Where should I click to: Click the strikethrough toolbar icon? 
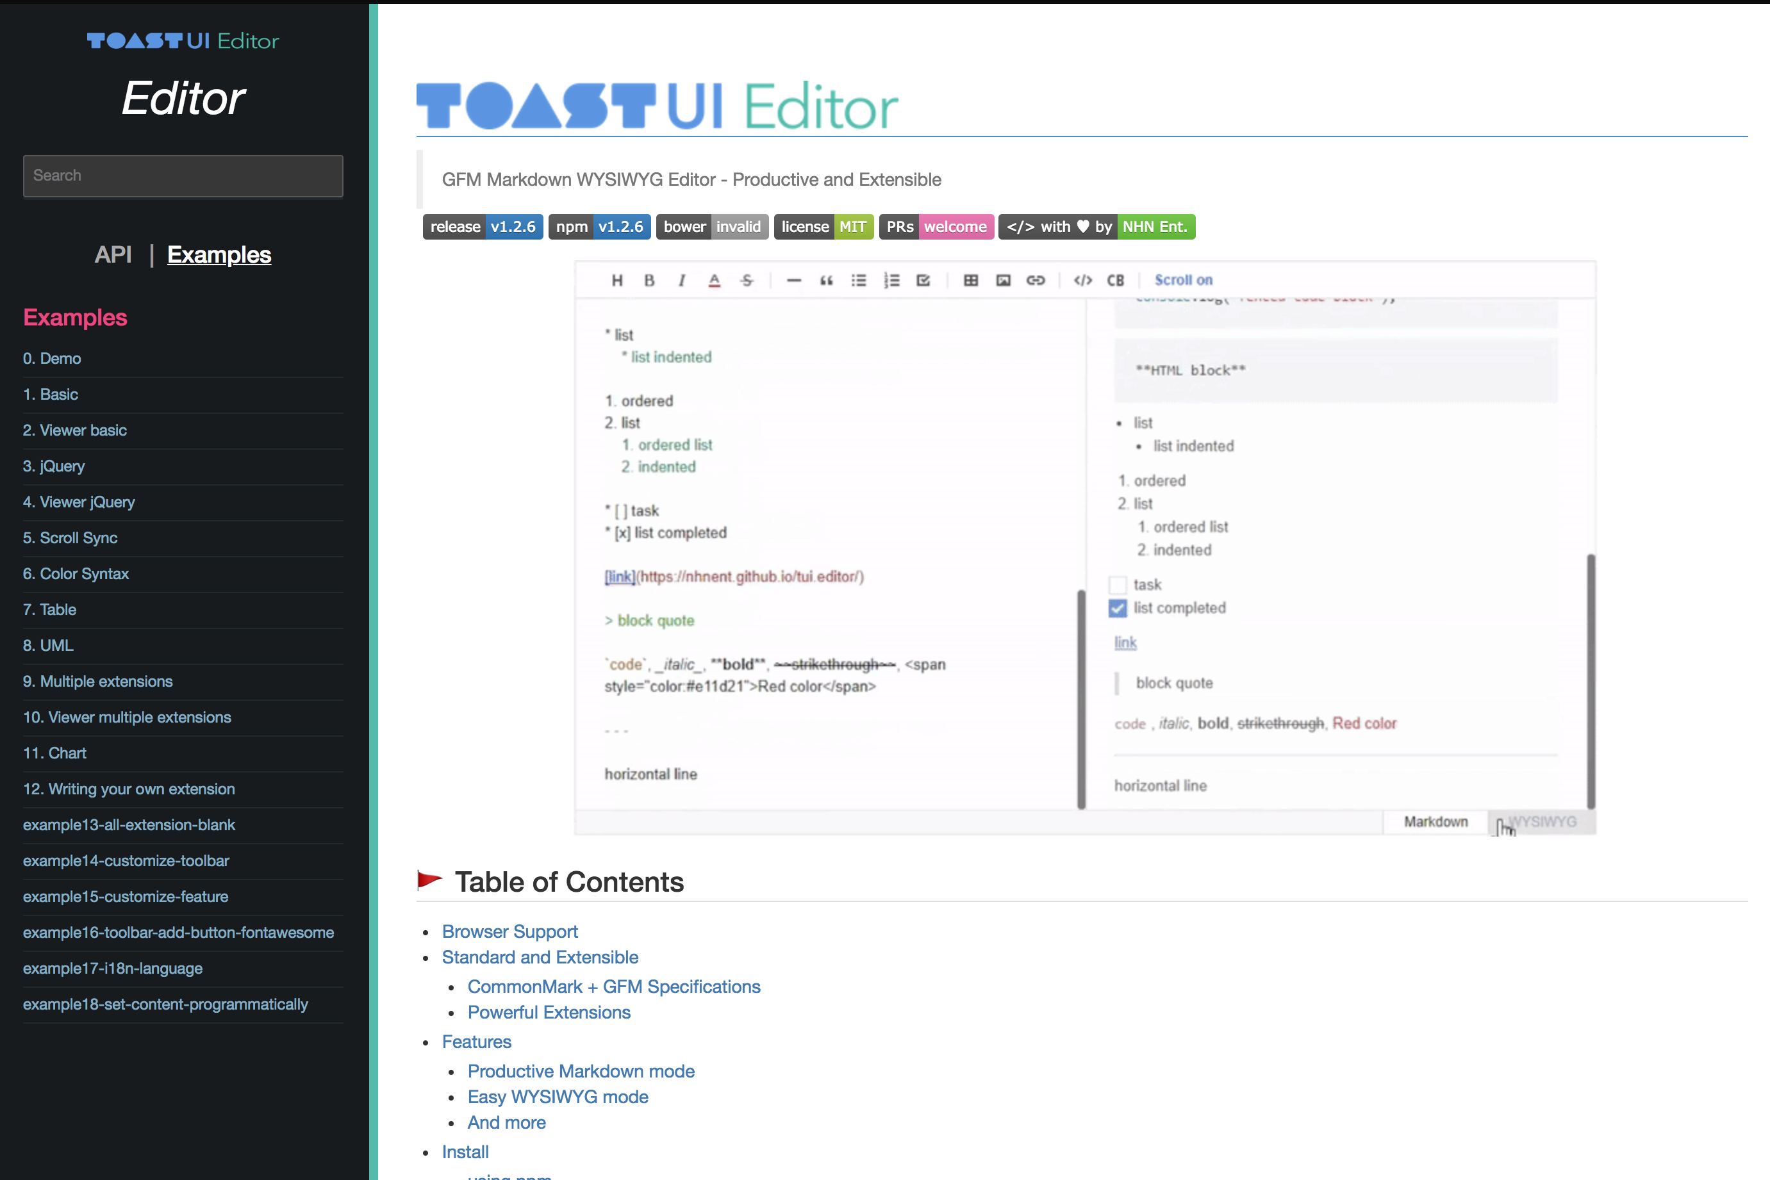pos(746,280)
